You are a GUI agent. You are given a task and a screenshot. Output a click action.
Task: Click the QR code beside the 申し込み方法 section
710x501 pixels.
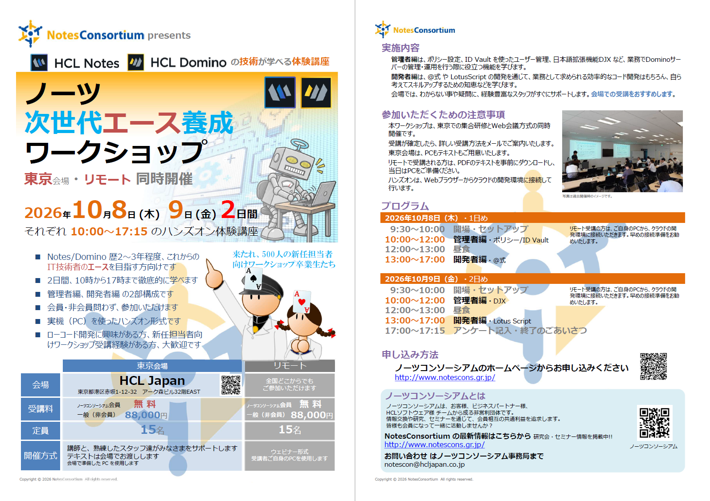[x=653, y=367]
